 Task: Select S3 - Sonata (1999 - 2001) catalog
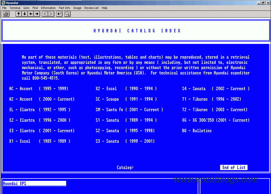coord(125,141)
